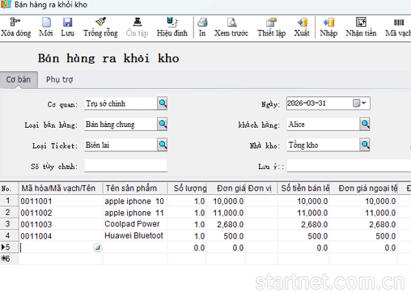Click the Xóa dòng delete row icon
Image resolution: width=411 pixels, height=292 pixels.
[x=15, y=22]
